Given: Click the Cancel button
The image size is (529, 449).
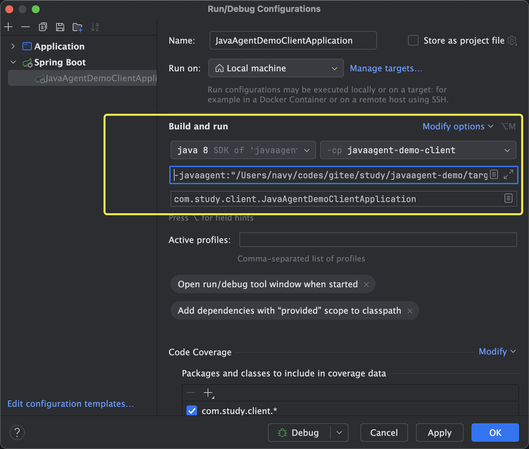Looking at the screenshot, I should 384,432.
